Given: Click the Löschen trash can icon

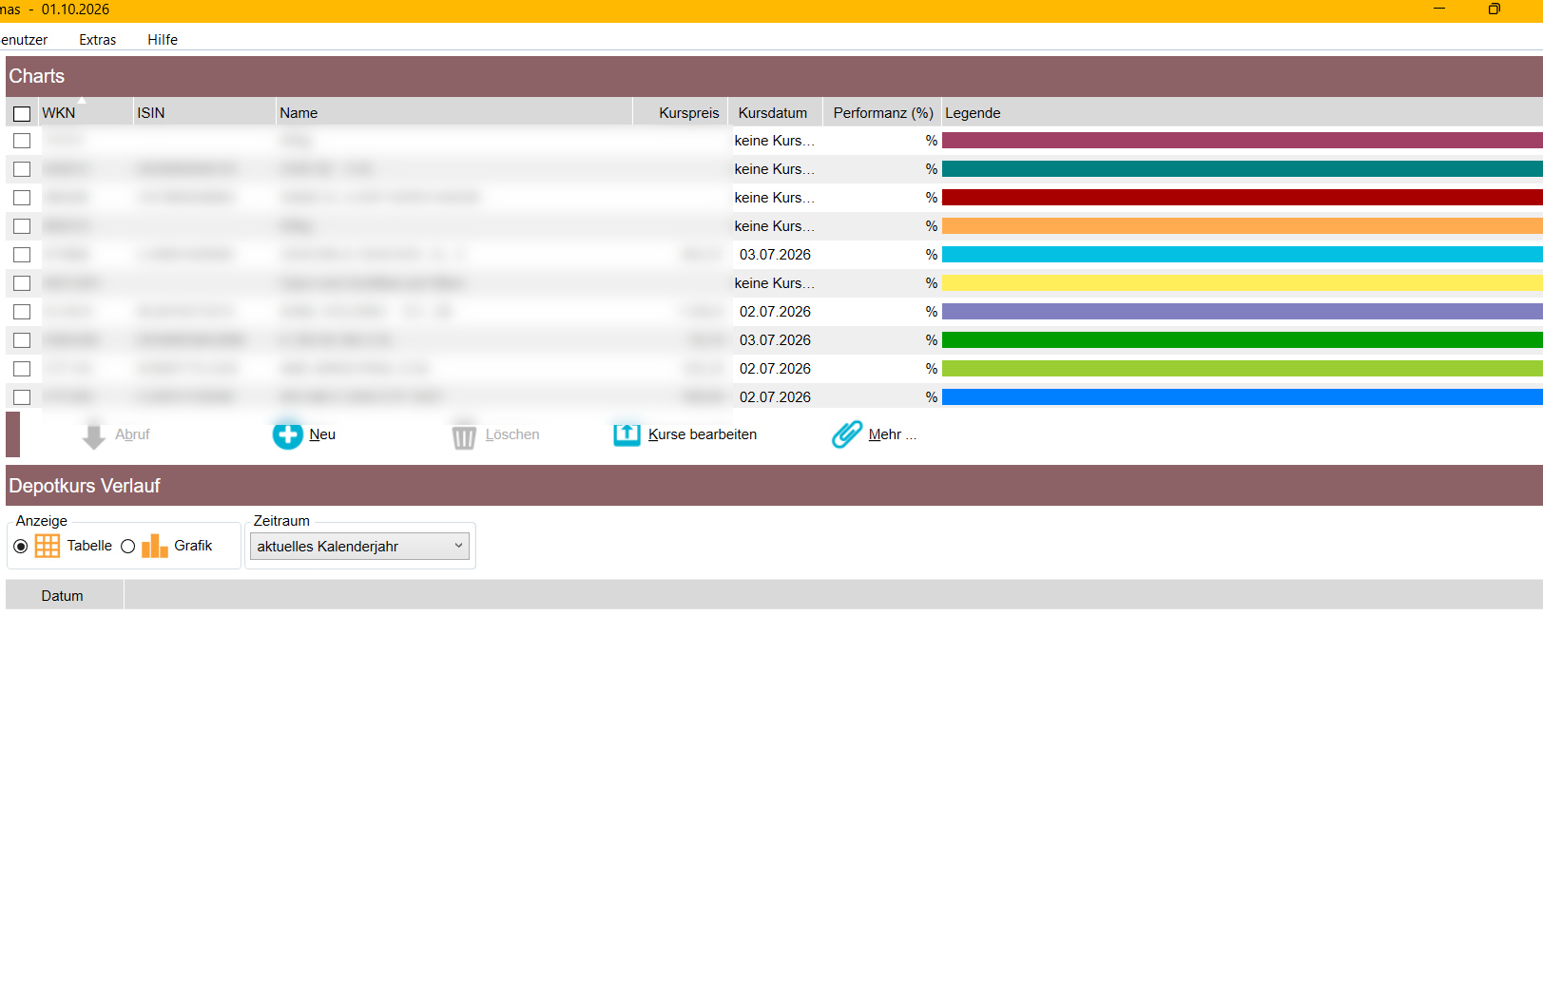Looking at the screenshot, I should (x=464, y=435).
